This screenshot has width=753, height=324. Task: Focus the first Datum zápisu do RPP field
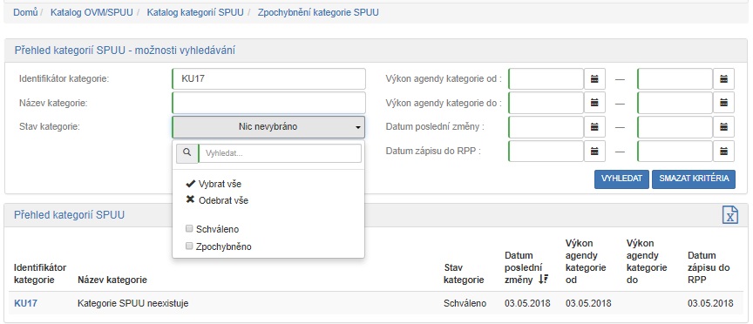[546, 152]
